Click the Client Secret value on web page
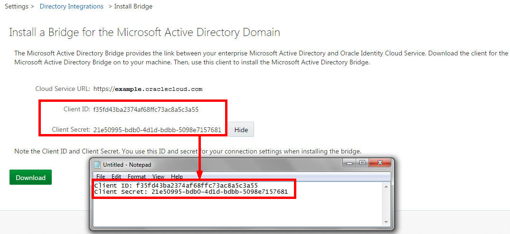This screenshot has height=234, width=510. pyautogui.click(x=157, y=130)
